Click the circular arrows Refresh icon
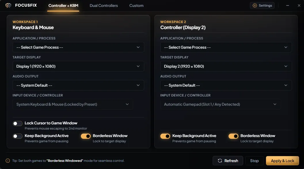 (220, 161)
